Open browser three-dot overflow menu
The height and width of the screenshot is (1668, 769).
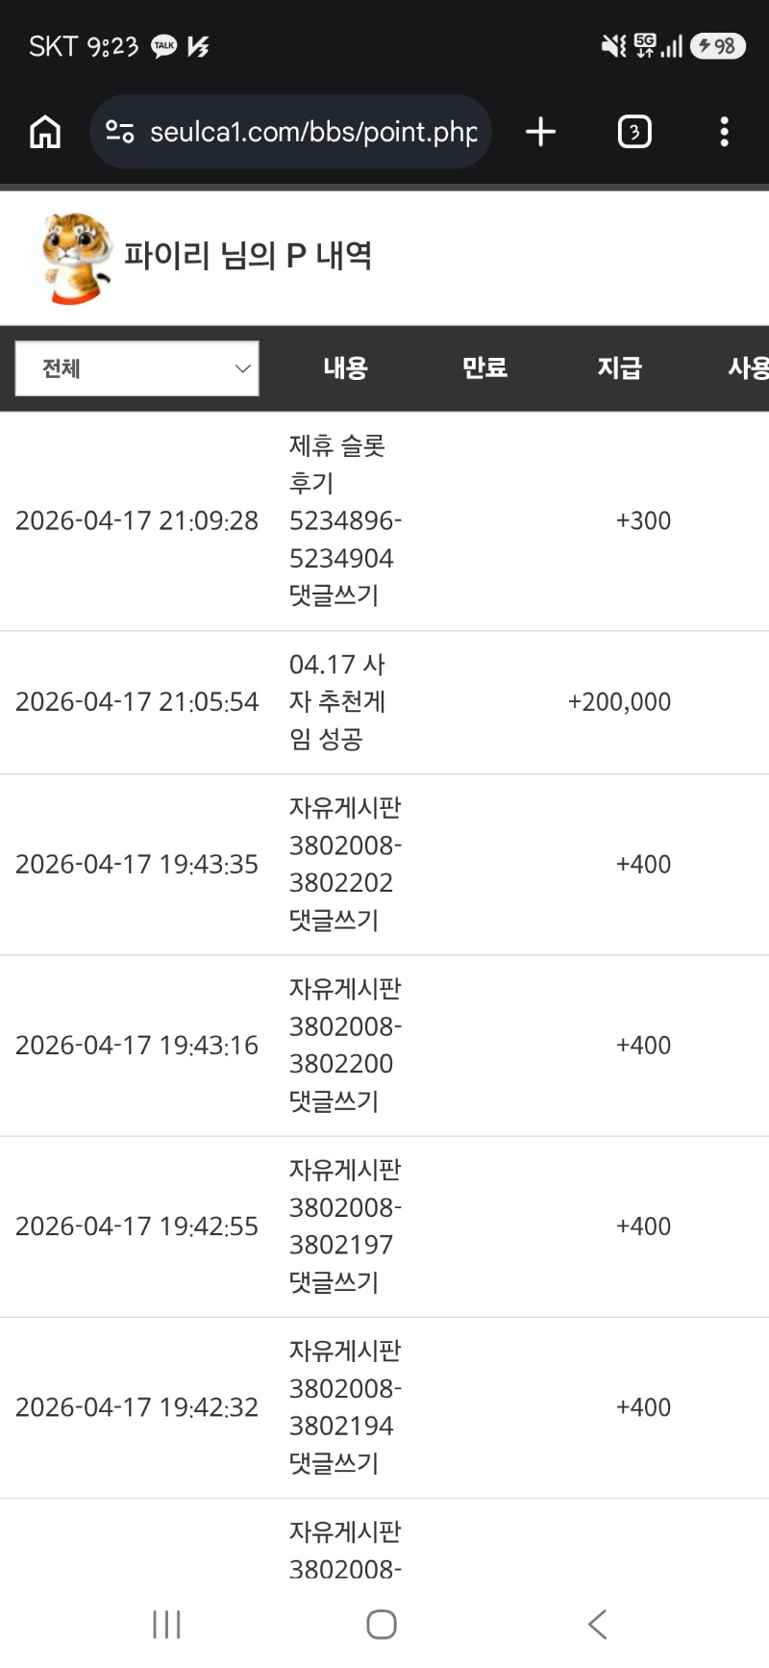point(724,132)
